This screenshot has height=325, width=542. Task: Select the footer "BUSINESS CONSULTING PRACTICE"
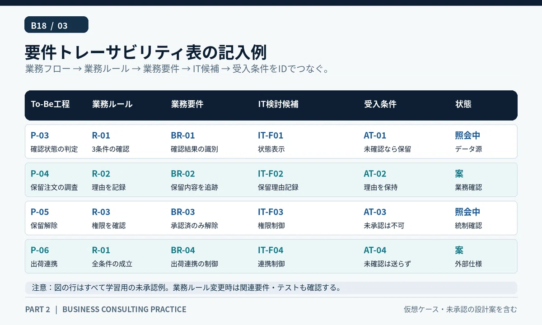124,310
